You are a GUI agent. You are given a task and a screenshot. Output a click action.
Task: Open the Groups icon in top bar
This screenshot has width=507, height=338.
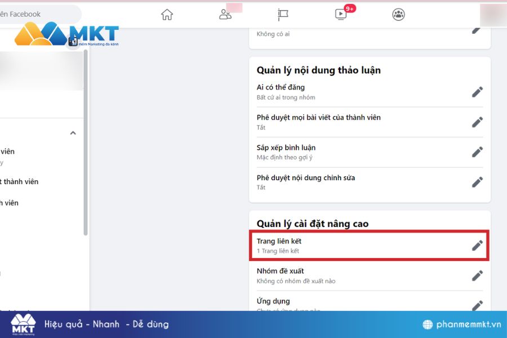pos(398,15)
